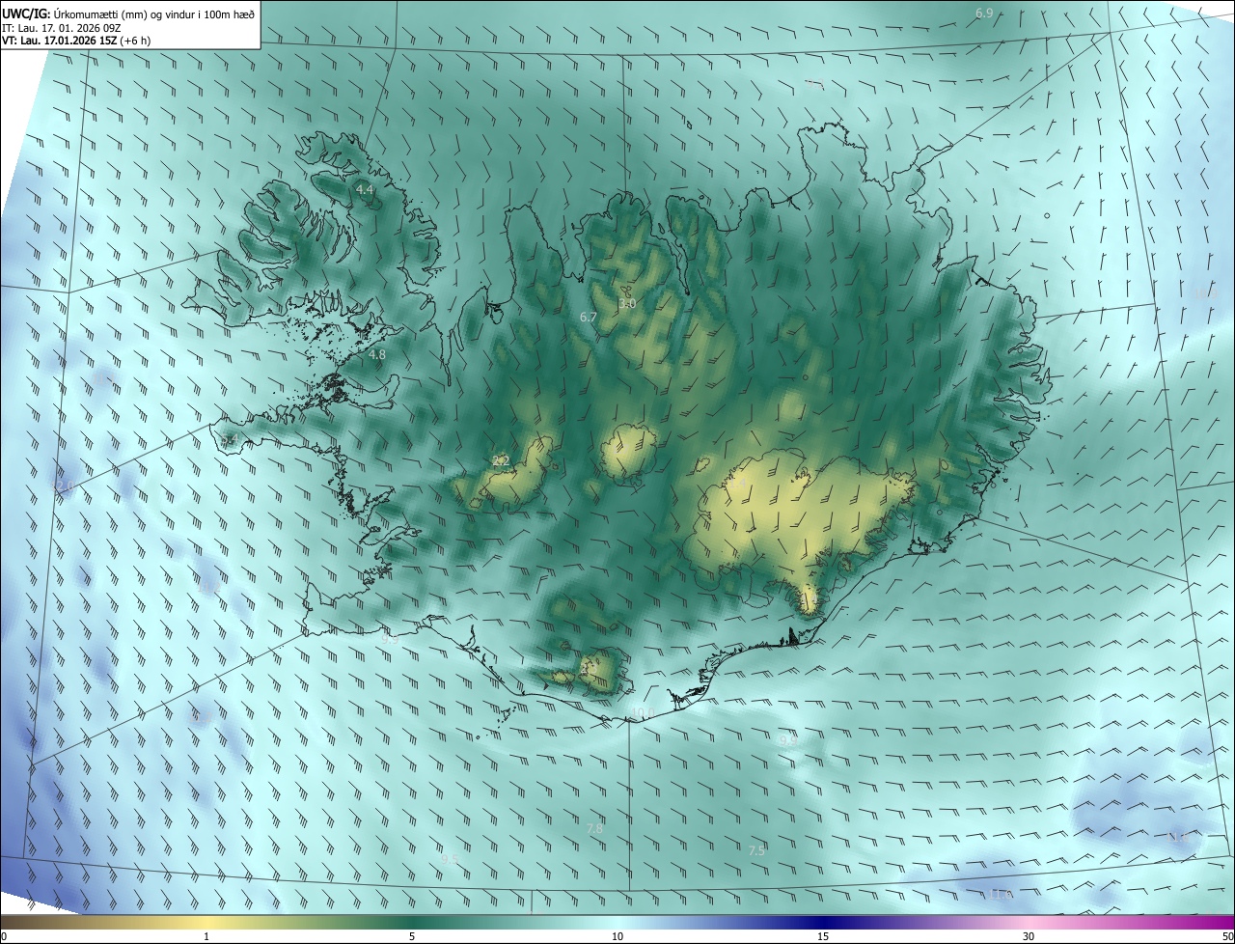Viewport: 1235px width, 944px height.
Task: Click the '10' tick on the colour scale
Action: [x=617, y=936]
